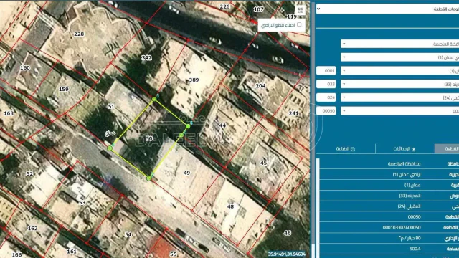Open the 'العاصمة' governorate dropdown
The height and width of the screenshot is (258, 459).
[x=400, y=44]
